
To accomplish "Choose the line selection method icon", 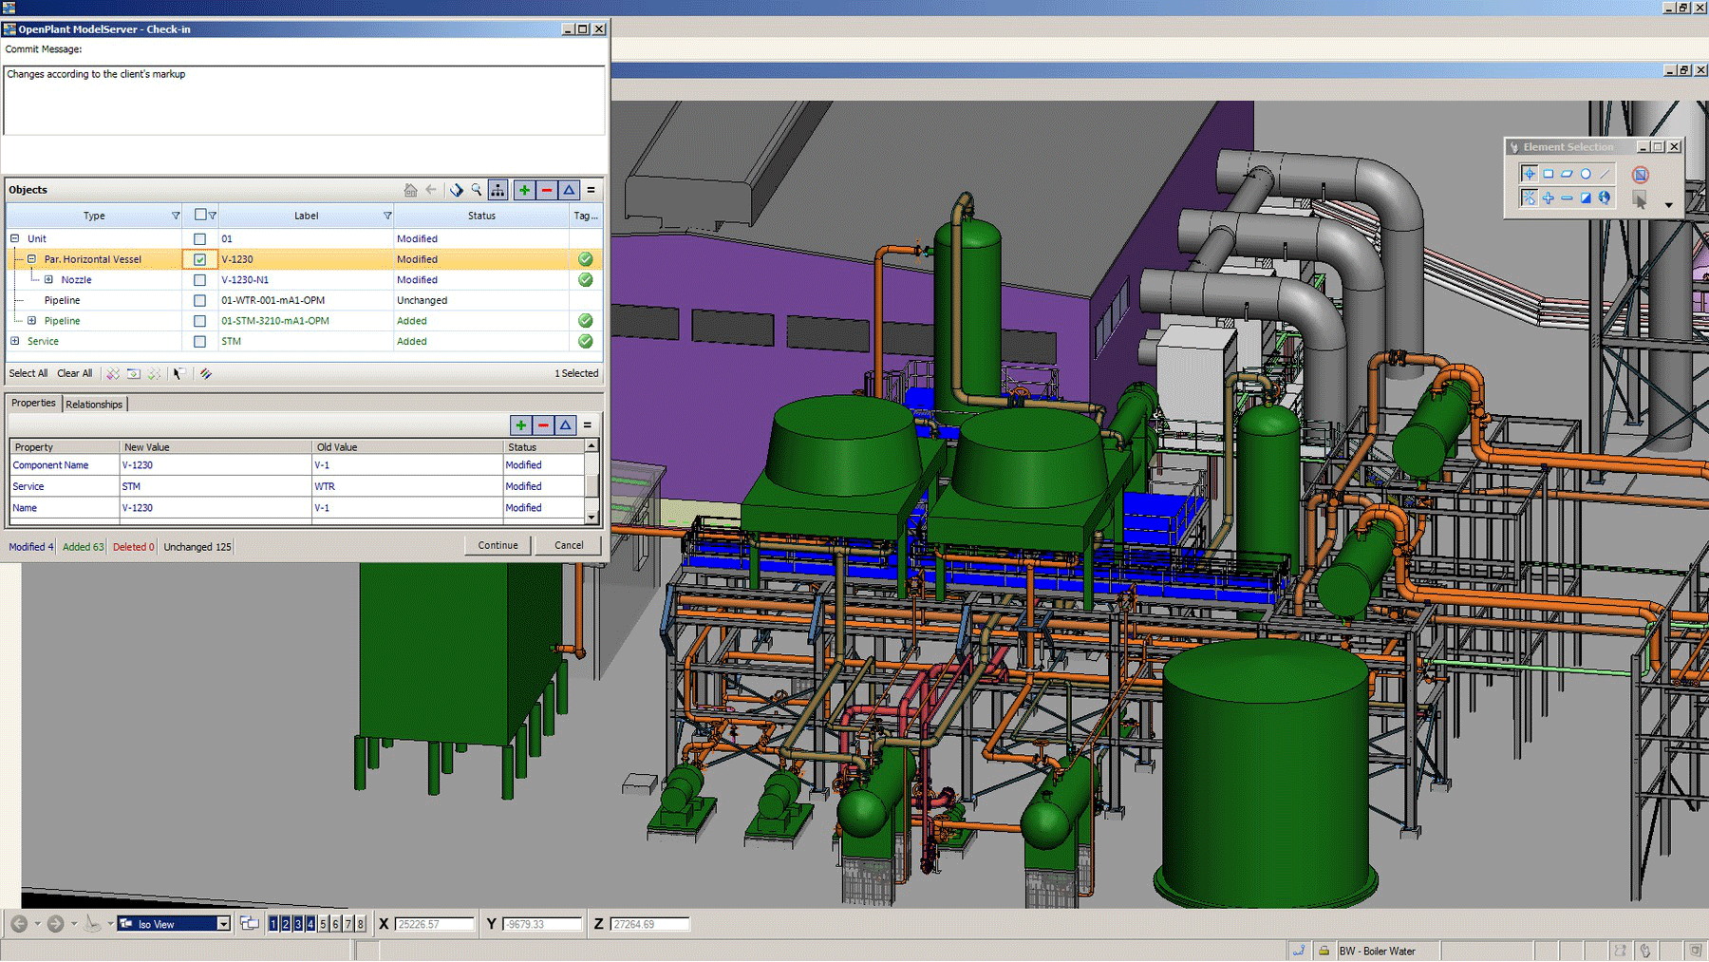I will pos(1605,174).
